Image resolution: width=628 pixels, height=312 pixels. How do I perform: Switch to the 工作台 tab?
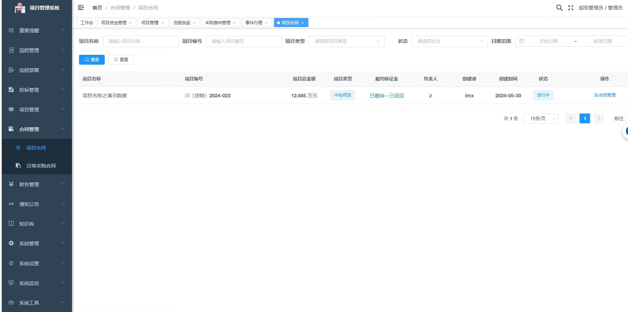pos(86,23)
